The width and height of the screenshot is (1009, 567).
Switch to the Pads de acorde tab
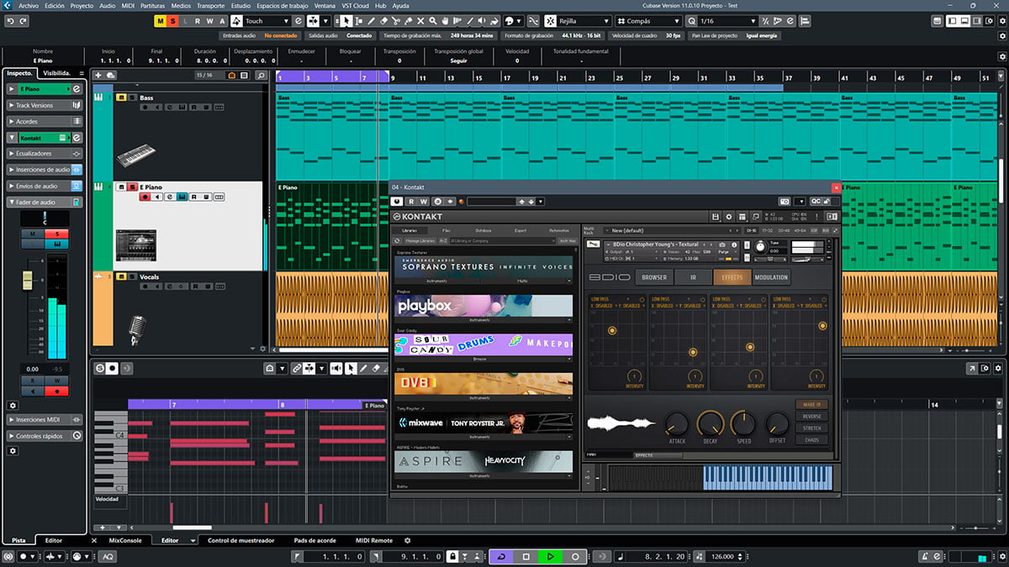pos(314,541)
